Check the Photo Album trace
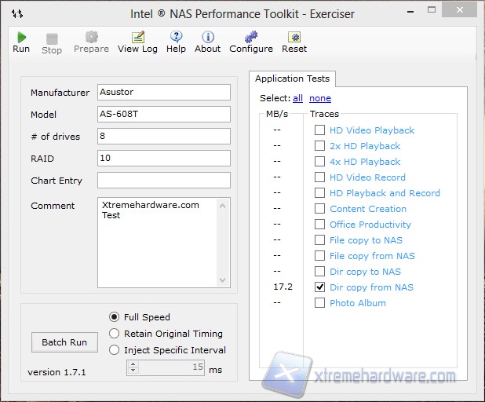The width and height of the screenshot is (485, 402). [x=319, y=303]
